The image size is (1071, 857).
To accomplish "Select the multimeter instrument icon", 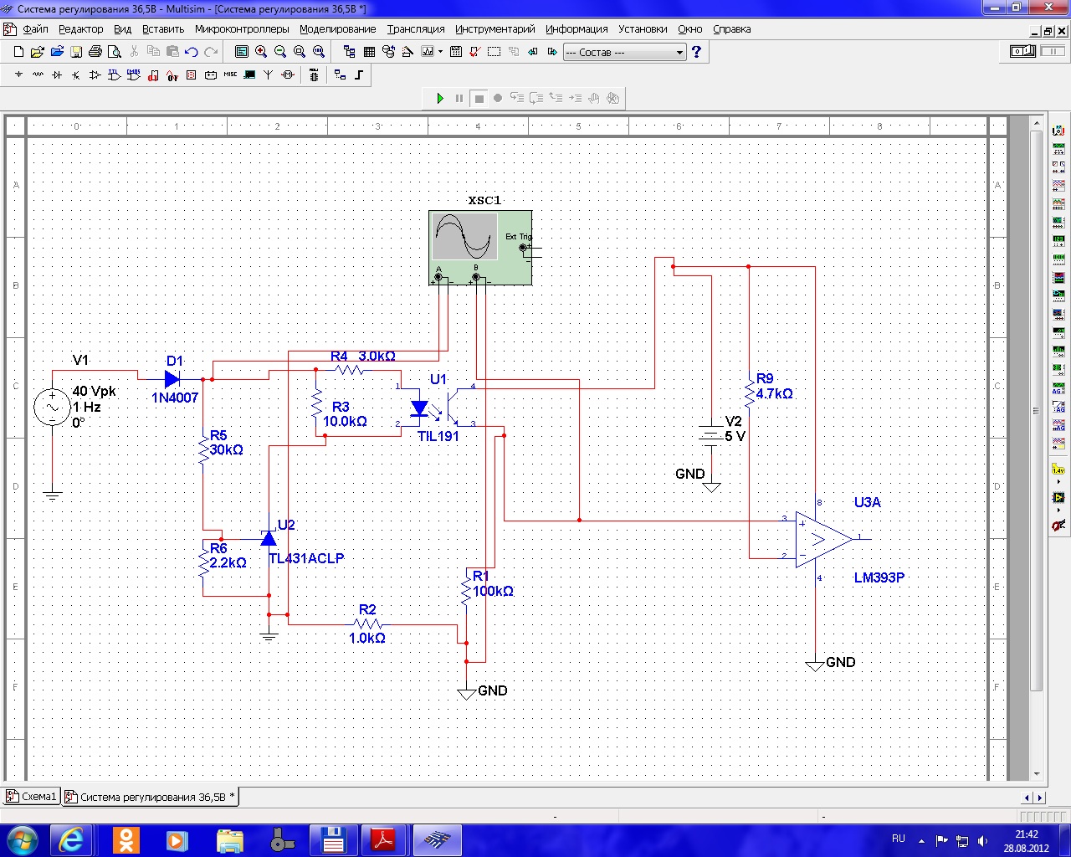I will point(1058,131).
